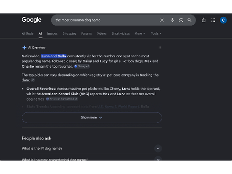232x174 pixels.
Task: Switch to Images tab
Action: tap(52, 33)
